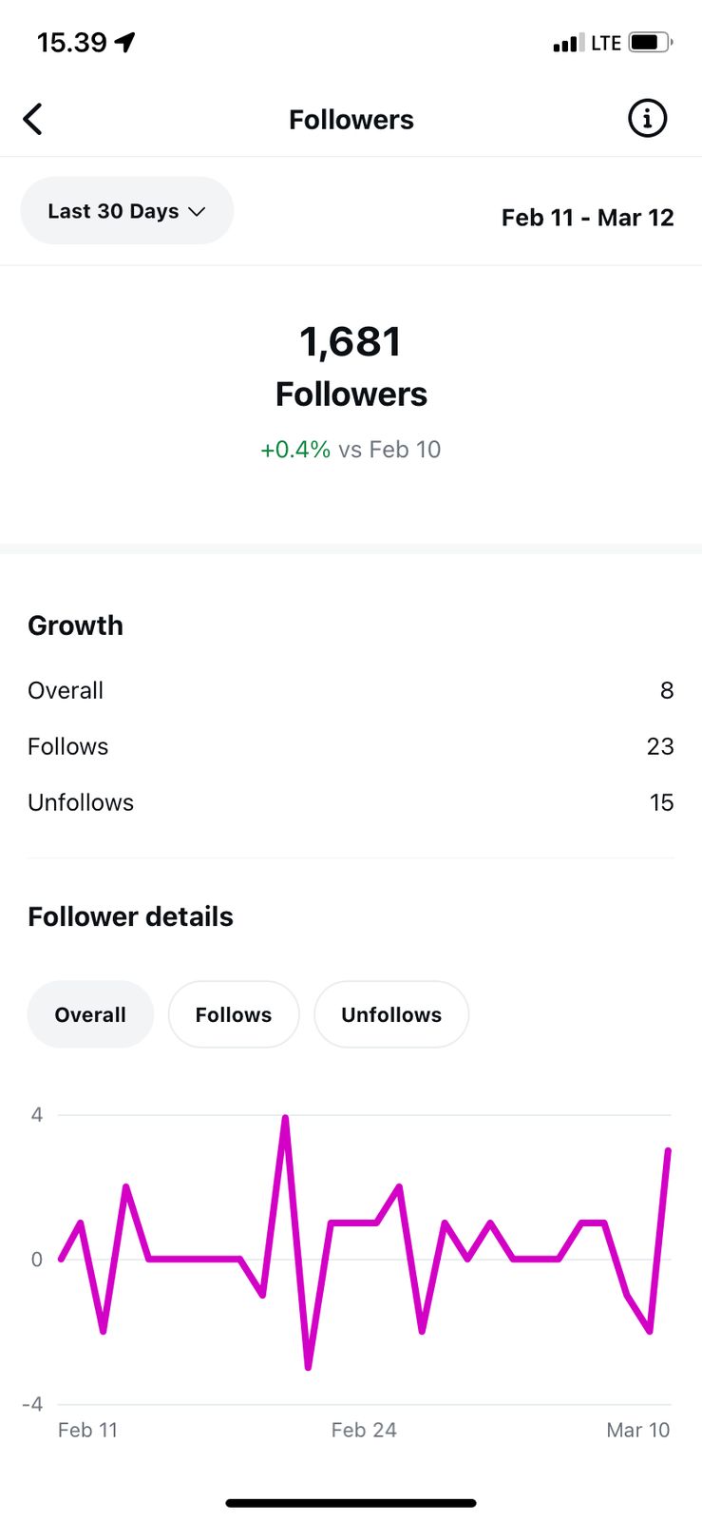
Task: Select the Overall chart filter
Action: [90, 1014]
